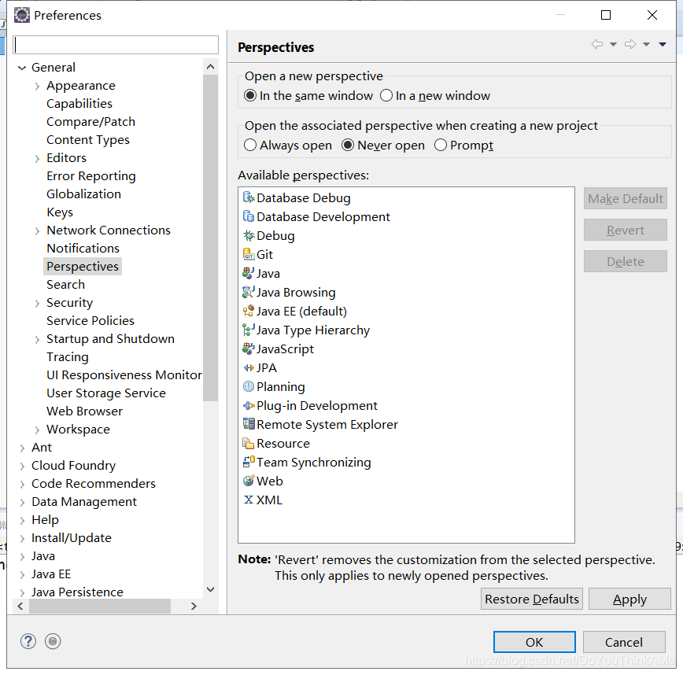
Task: Click the Resource perspective icon
Action: pos(249,444)
